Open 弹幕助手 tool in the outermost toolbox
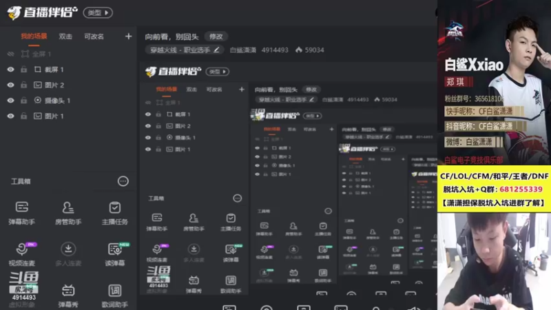The width and height of the screenshot is (551, 310). pos(22,213)
